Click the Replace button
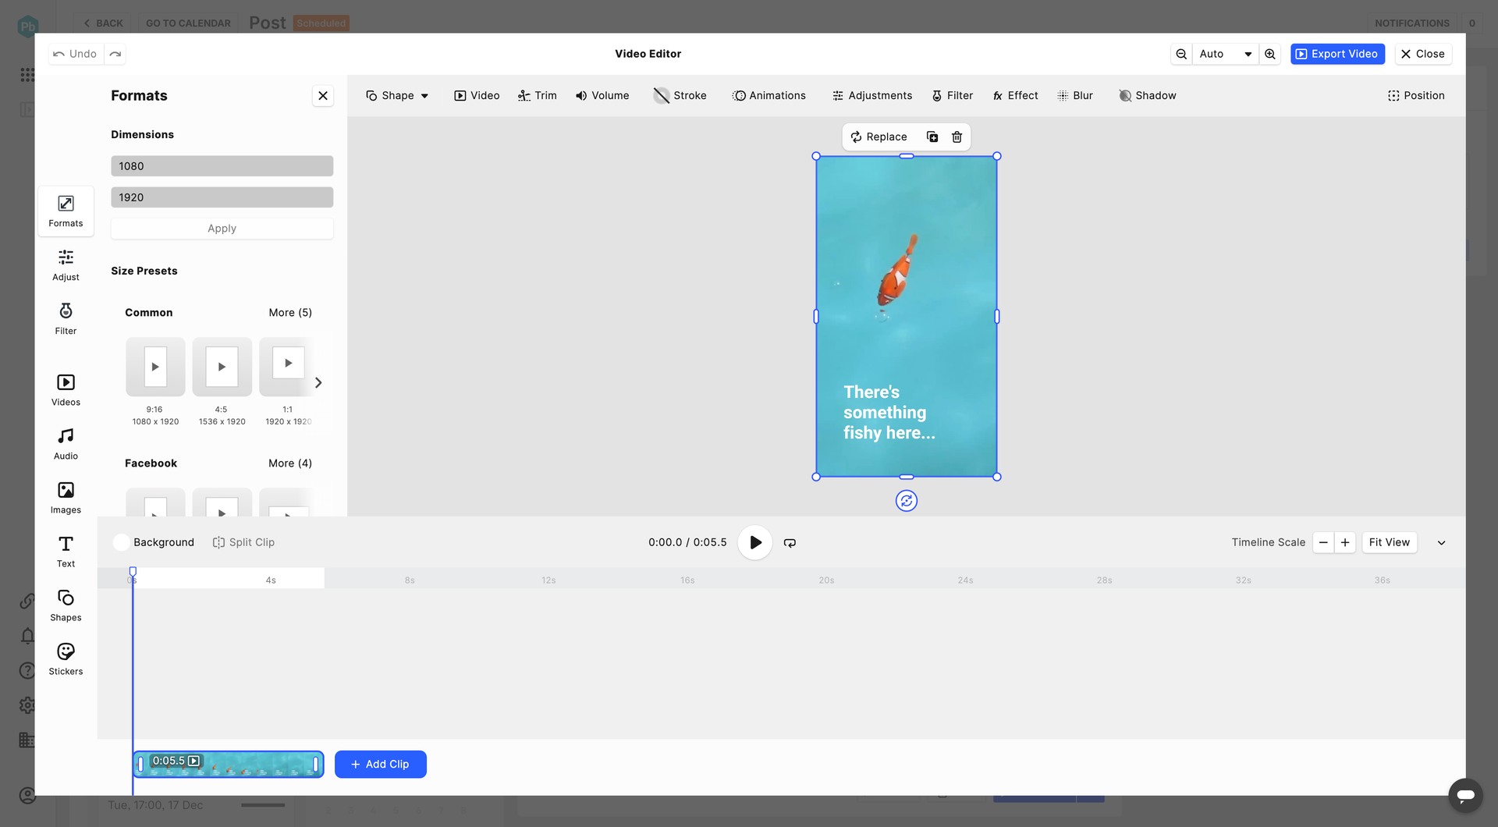This screenshot has width=1498, height=827. click(x=879, y=137)
